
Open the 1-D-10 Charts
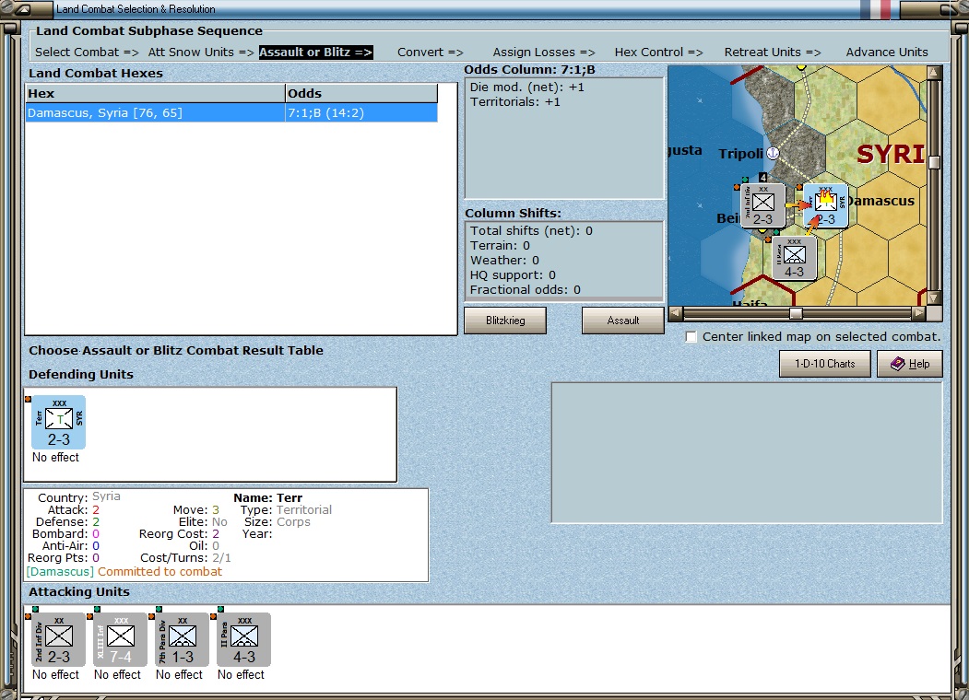pos(824,364)
